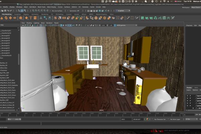The height and width of the screenshot is (134, 201).
Task: Toggle playback P of layer2 row
Action: tap(190, 96)
